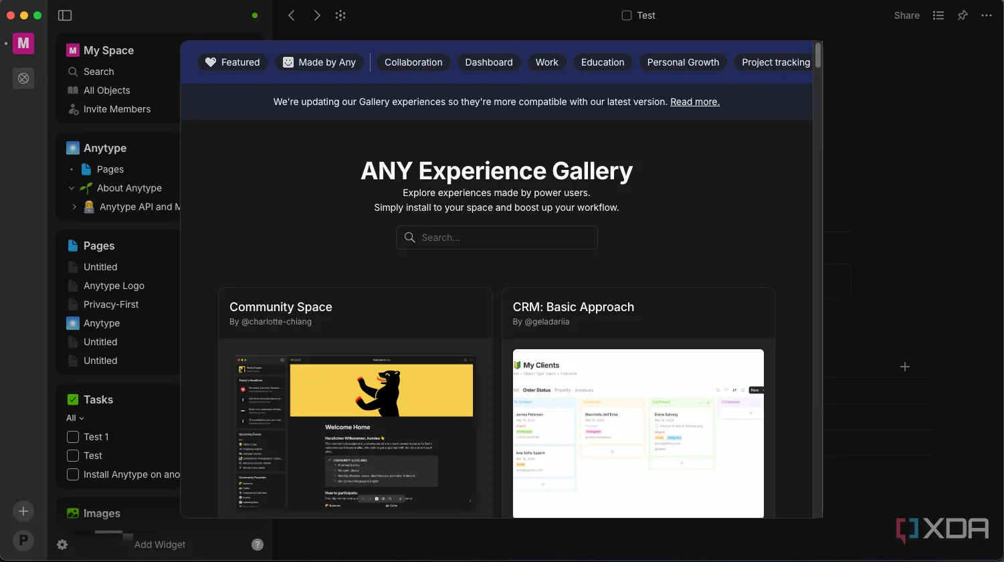Toggle the sidebar panel icon
Viewport: 1004px width, 562px height.
tap(65, 15)
